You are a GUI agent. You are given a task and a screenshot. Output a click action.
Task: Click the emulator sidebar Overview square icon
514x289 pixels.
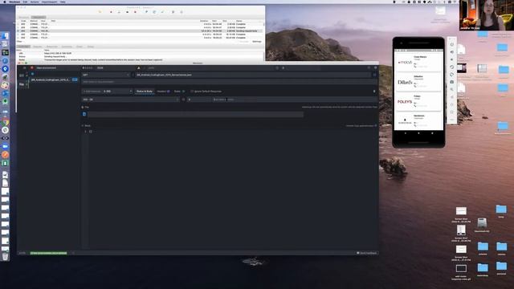(x=451, y=112)
